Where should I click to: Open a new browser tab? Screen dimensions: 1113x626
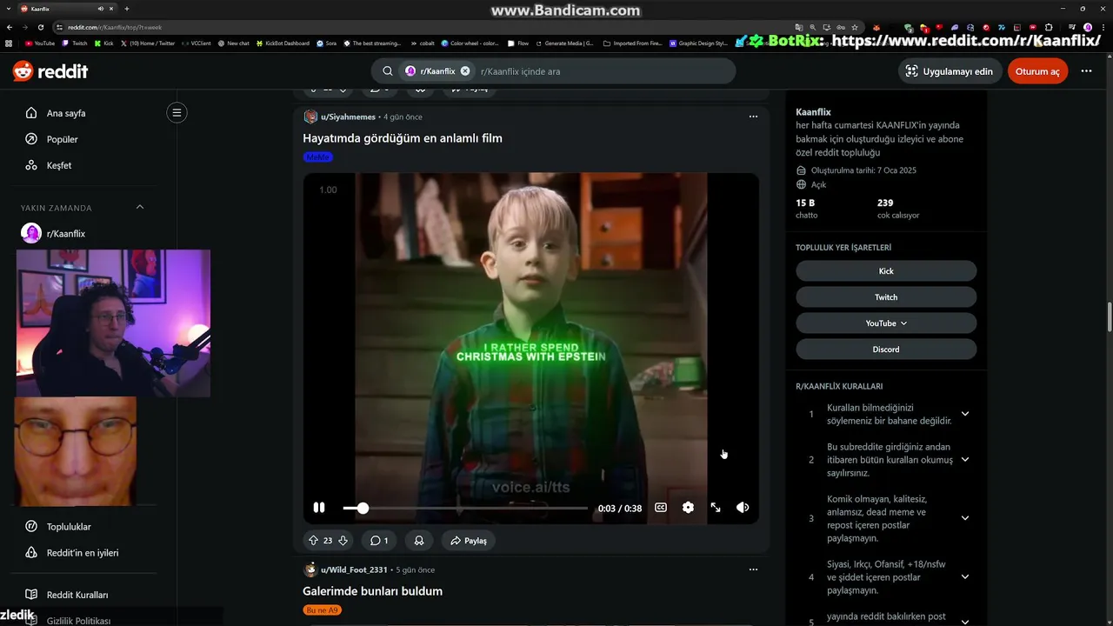point(127,9)
